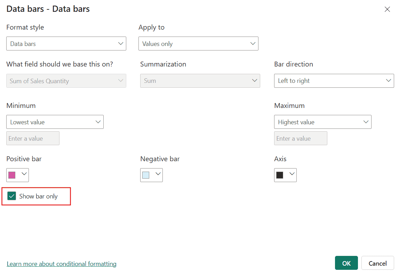Open the Sum of Sales Quantity field dropdown

66,81
